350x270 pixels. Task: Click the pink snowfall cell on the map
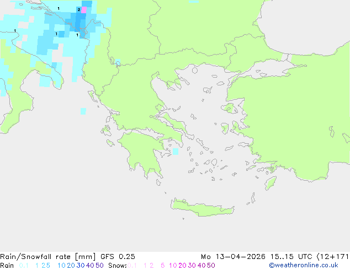tap(84, 10)
